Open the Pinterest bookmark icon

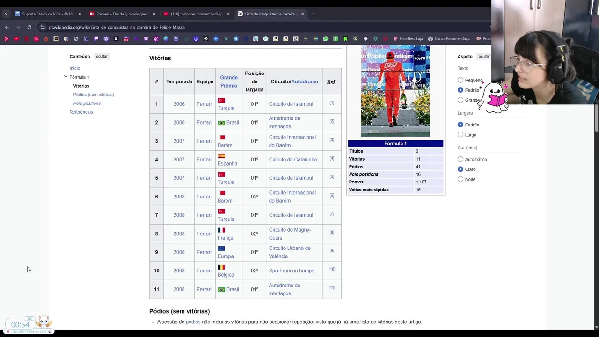coord(6,38)
